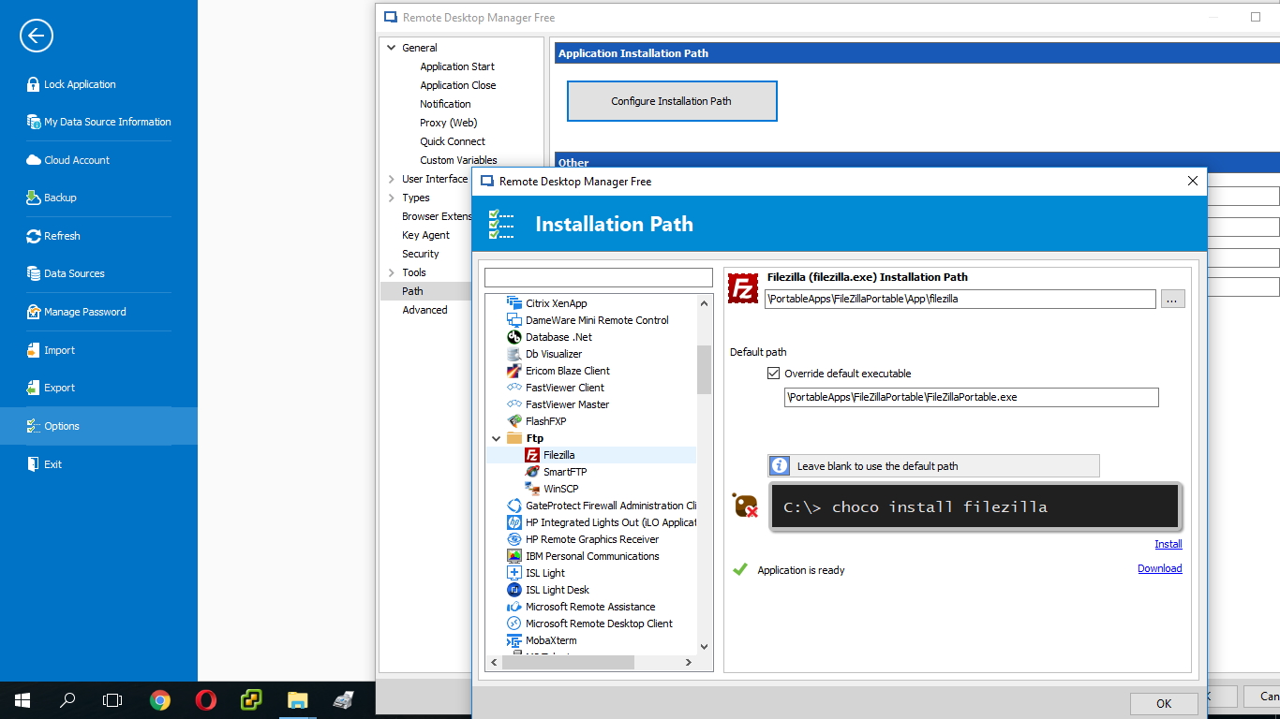
Task: Click the override executable path field
Action: click(971, 397)
